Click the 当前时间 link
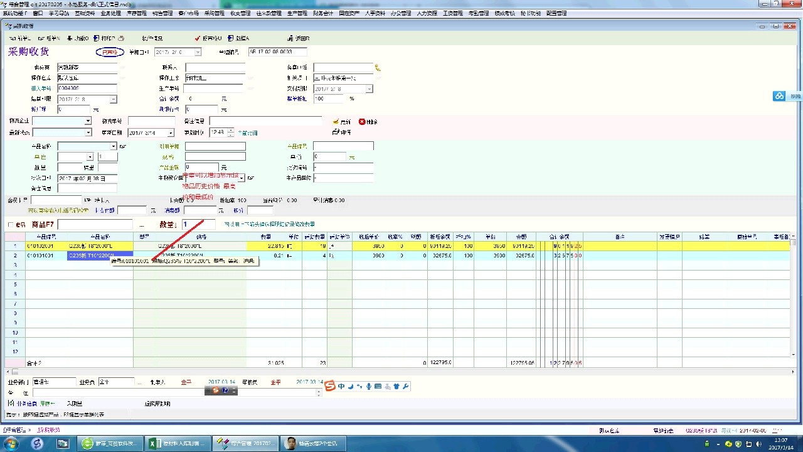803x452 pixels. (247, 133)
